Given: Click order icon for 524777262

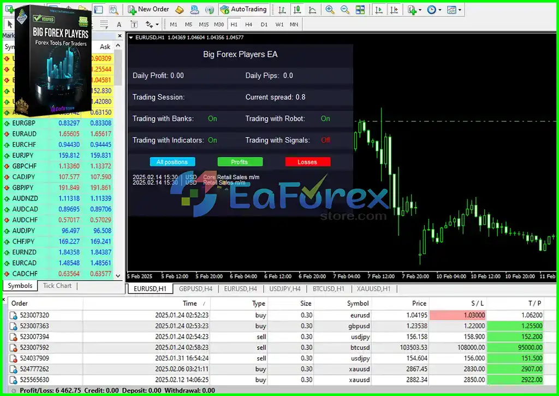Looking at the screenshot, I should point(14,369).
